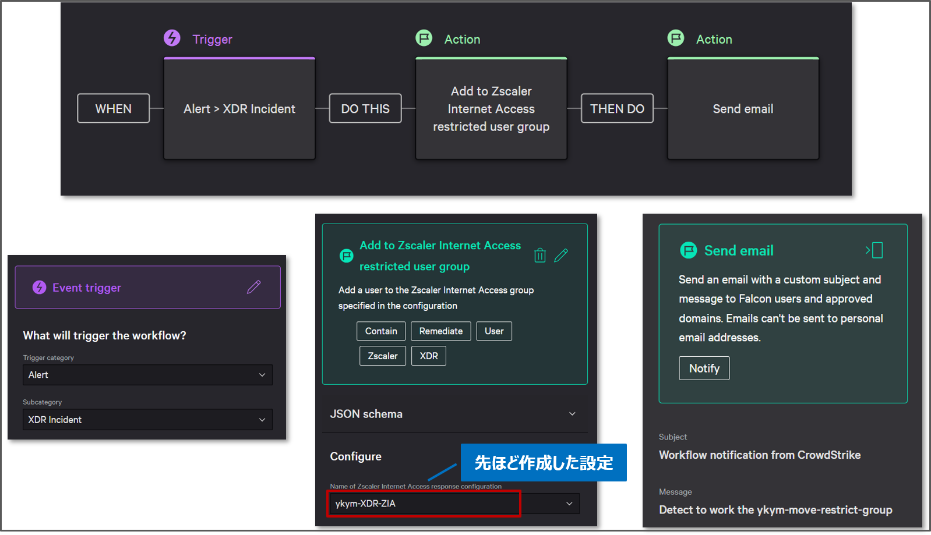Click the Send email heading text
This screenshot has height=535, width=931.
point(739,250)
